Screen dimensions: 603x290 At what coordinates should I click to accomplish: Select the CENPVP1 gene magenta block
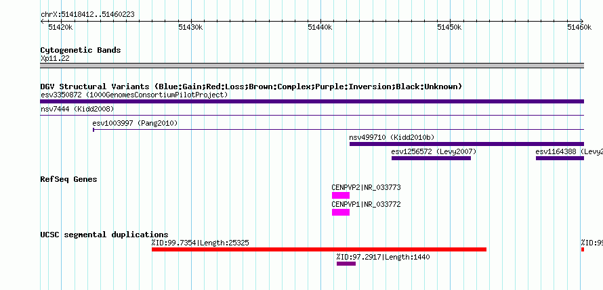(x=341, y=212)
